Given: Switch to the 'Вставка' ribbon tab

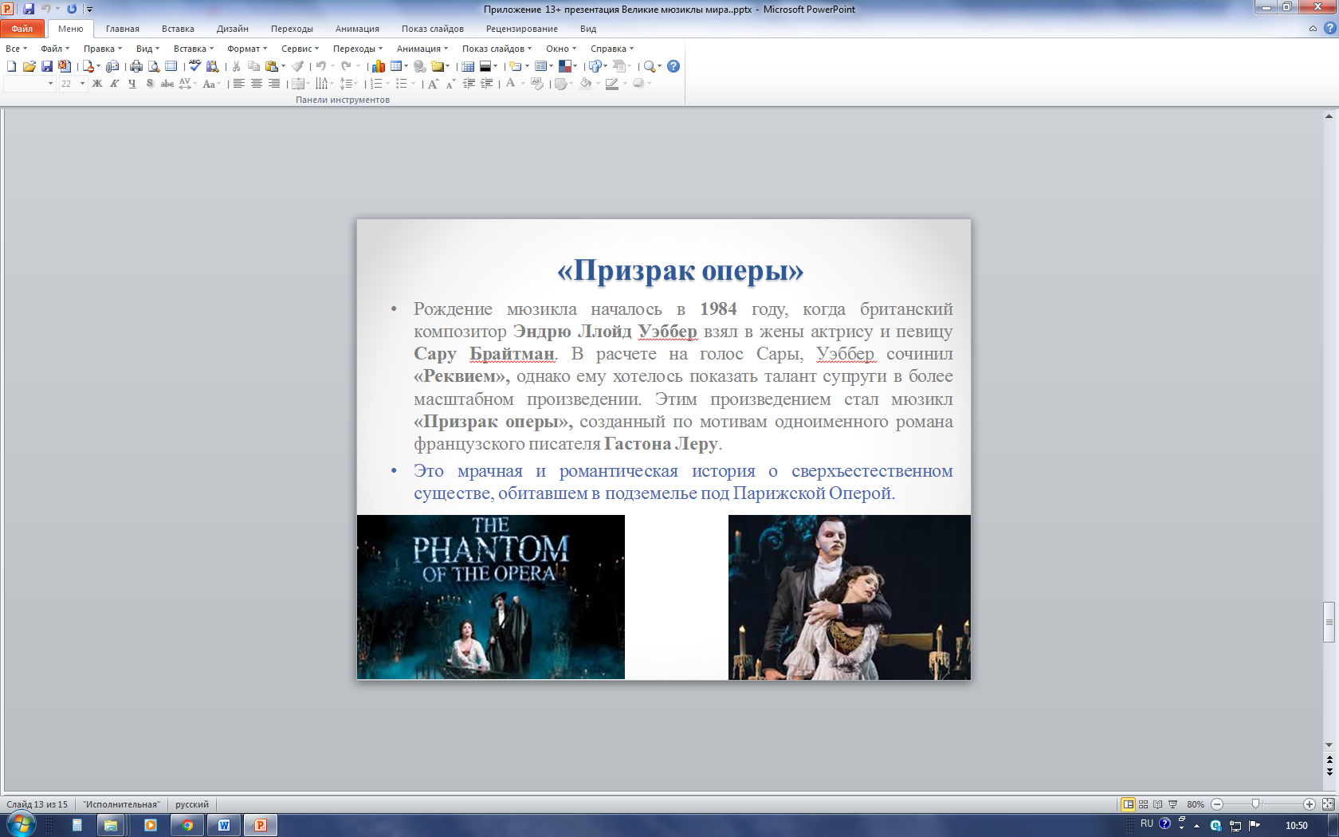Looking at the screenshot, I should coord(178,29).
